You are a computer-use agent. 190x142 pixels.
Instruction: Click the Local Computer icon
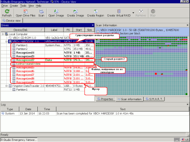(6, 34)
